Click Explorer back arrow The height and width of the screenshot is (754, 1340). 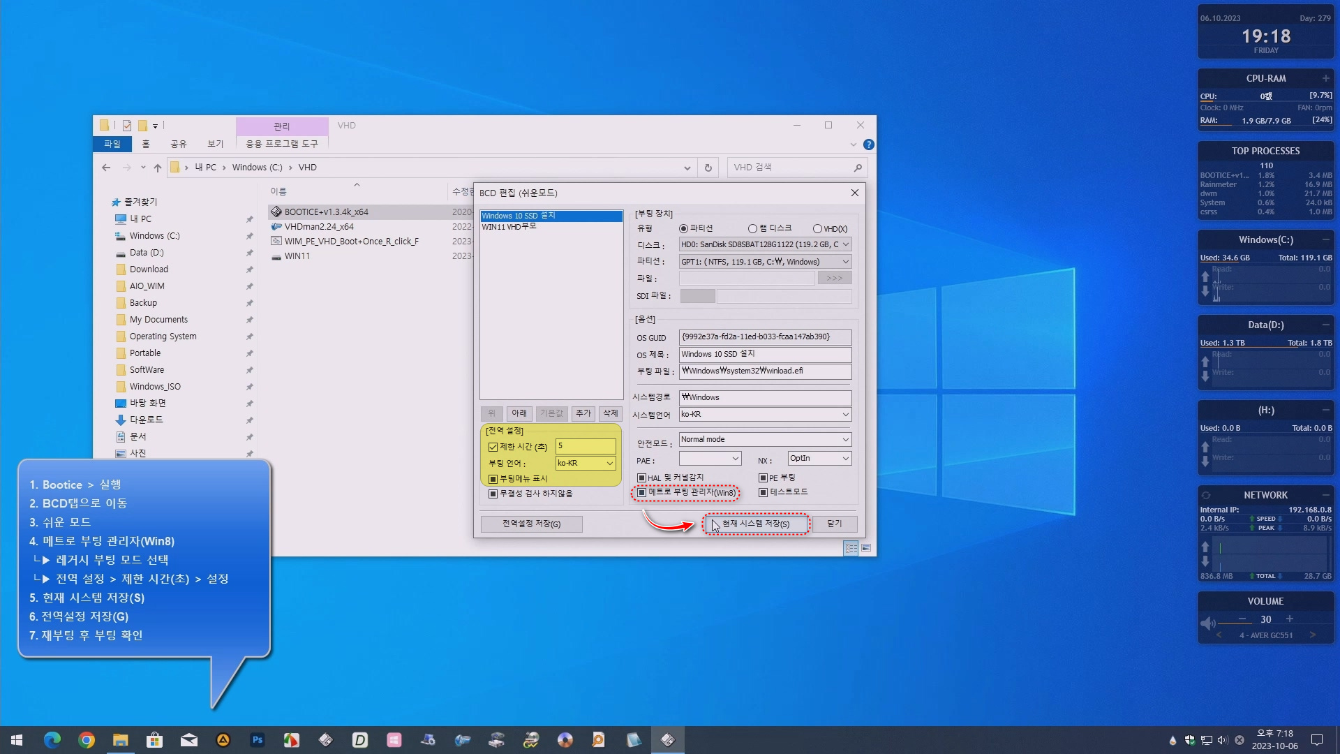click(106, 168)
